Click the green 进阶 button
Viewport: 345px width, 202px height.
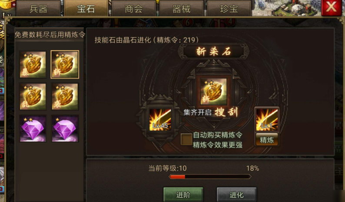(x=183, y=195)
